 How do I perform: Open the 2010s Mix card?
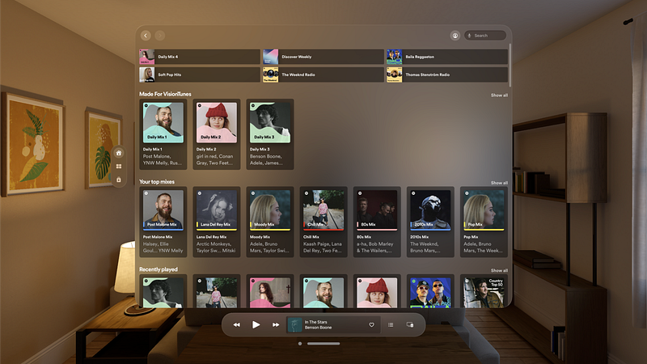click(430, 222)
